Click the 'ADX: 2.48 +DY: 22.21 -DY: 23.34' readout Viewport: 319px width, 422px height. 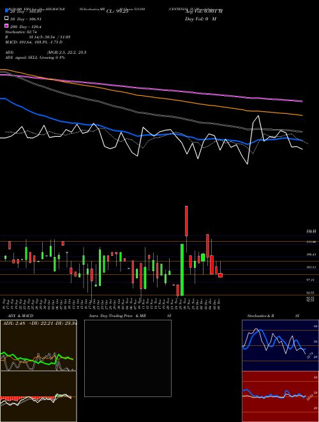coord(40,324)
